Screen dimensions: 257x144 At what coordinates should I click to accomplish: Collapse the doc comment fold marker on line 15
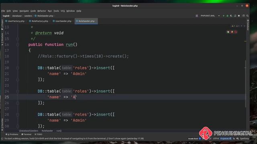tap(18, 39)
